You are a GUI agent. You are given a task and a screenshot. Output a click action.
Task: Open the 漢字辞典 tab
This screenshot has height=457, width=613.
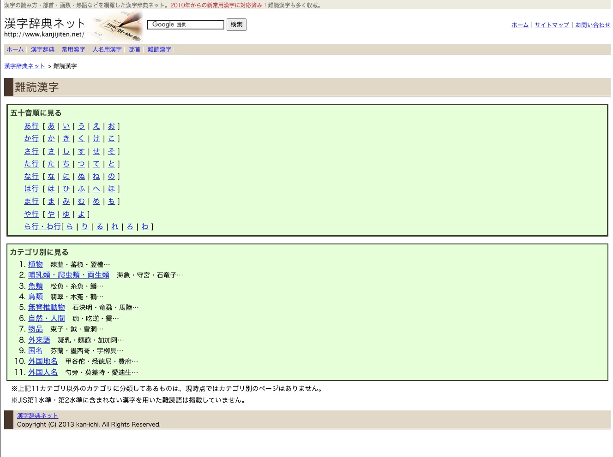pos(42,49)
